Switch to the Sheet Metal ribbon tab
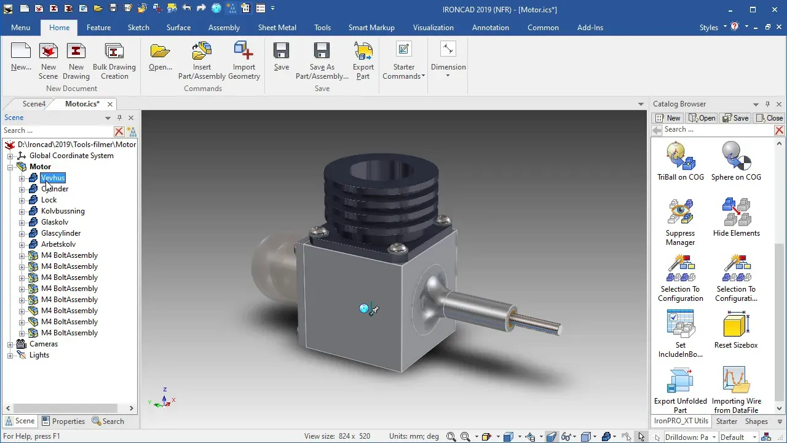 tap(277, 27)
